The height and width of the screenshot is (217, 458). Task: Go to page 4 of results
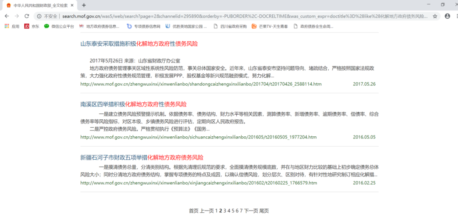point(229,211)
